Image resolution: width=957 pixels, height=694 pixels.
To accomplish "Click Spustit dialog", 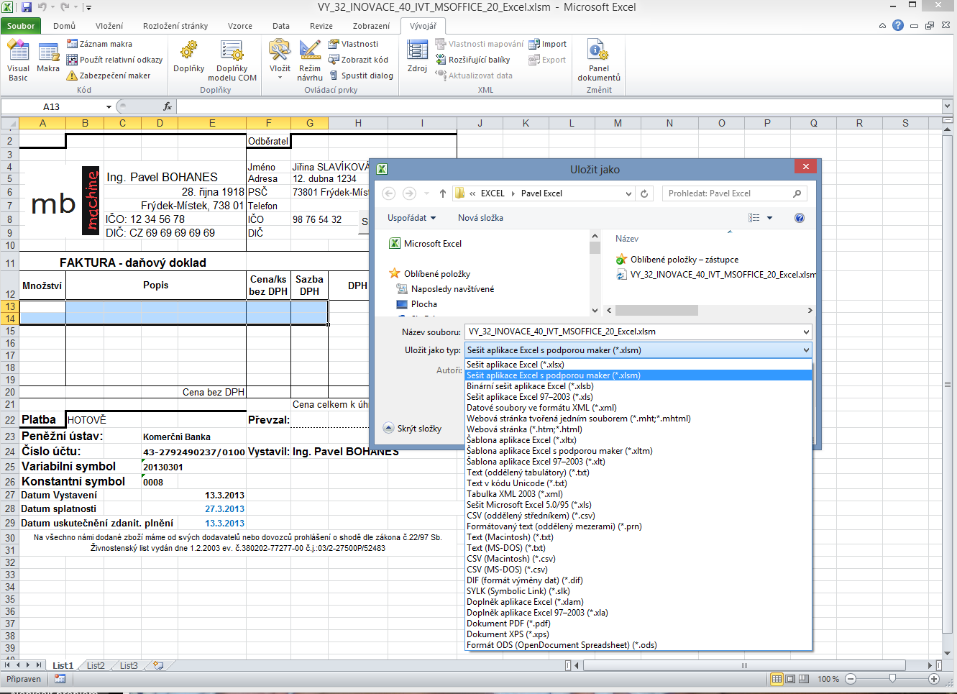I will 361,76.
